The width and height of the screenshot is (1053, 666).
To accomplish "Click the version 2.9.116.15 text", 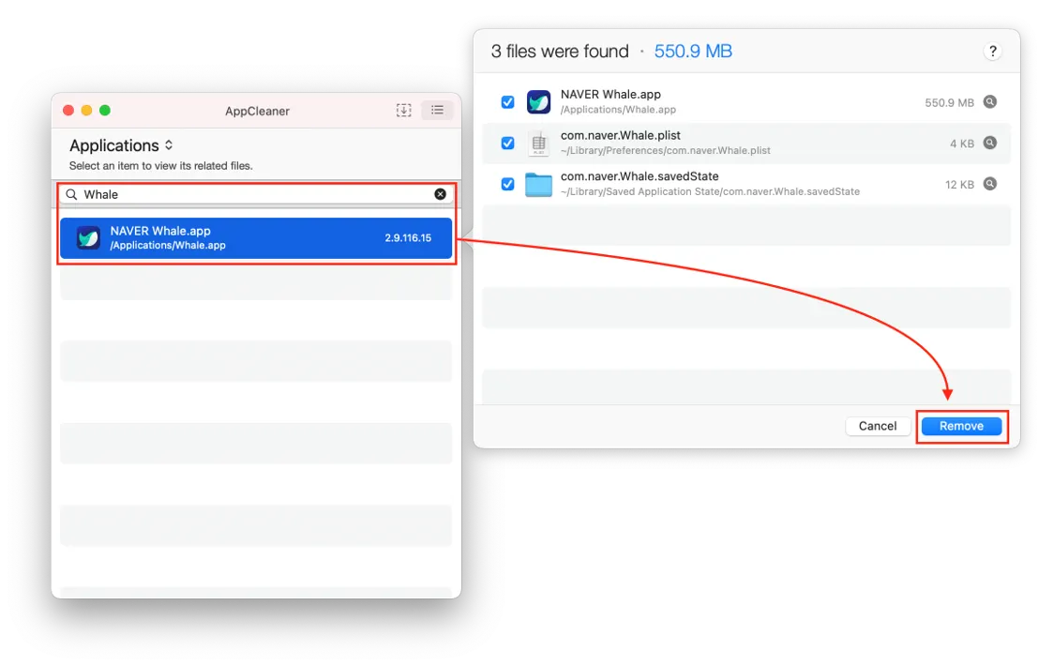I will (408, 238).
